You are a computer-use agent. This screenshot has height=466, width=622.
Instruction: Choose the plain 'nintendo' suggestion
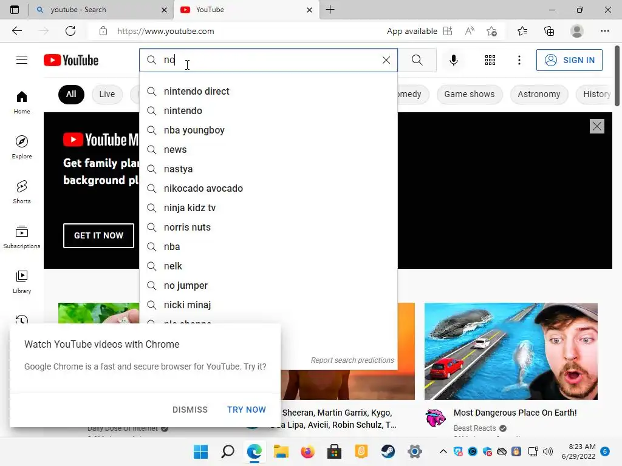(x=268, y=110)
